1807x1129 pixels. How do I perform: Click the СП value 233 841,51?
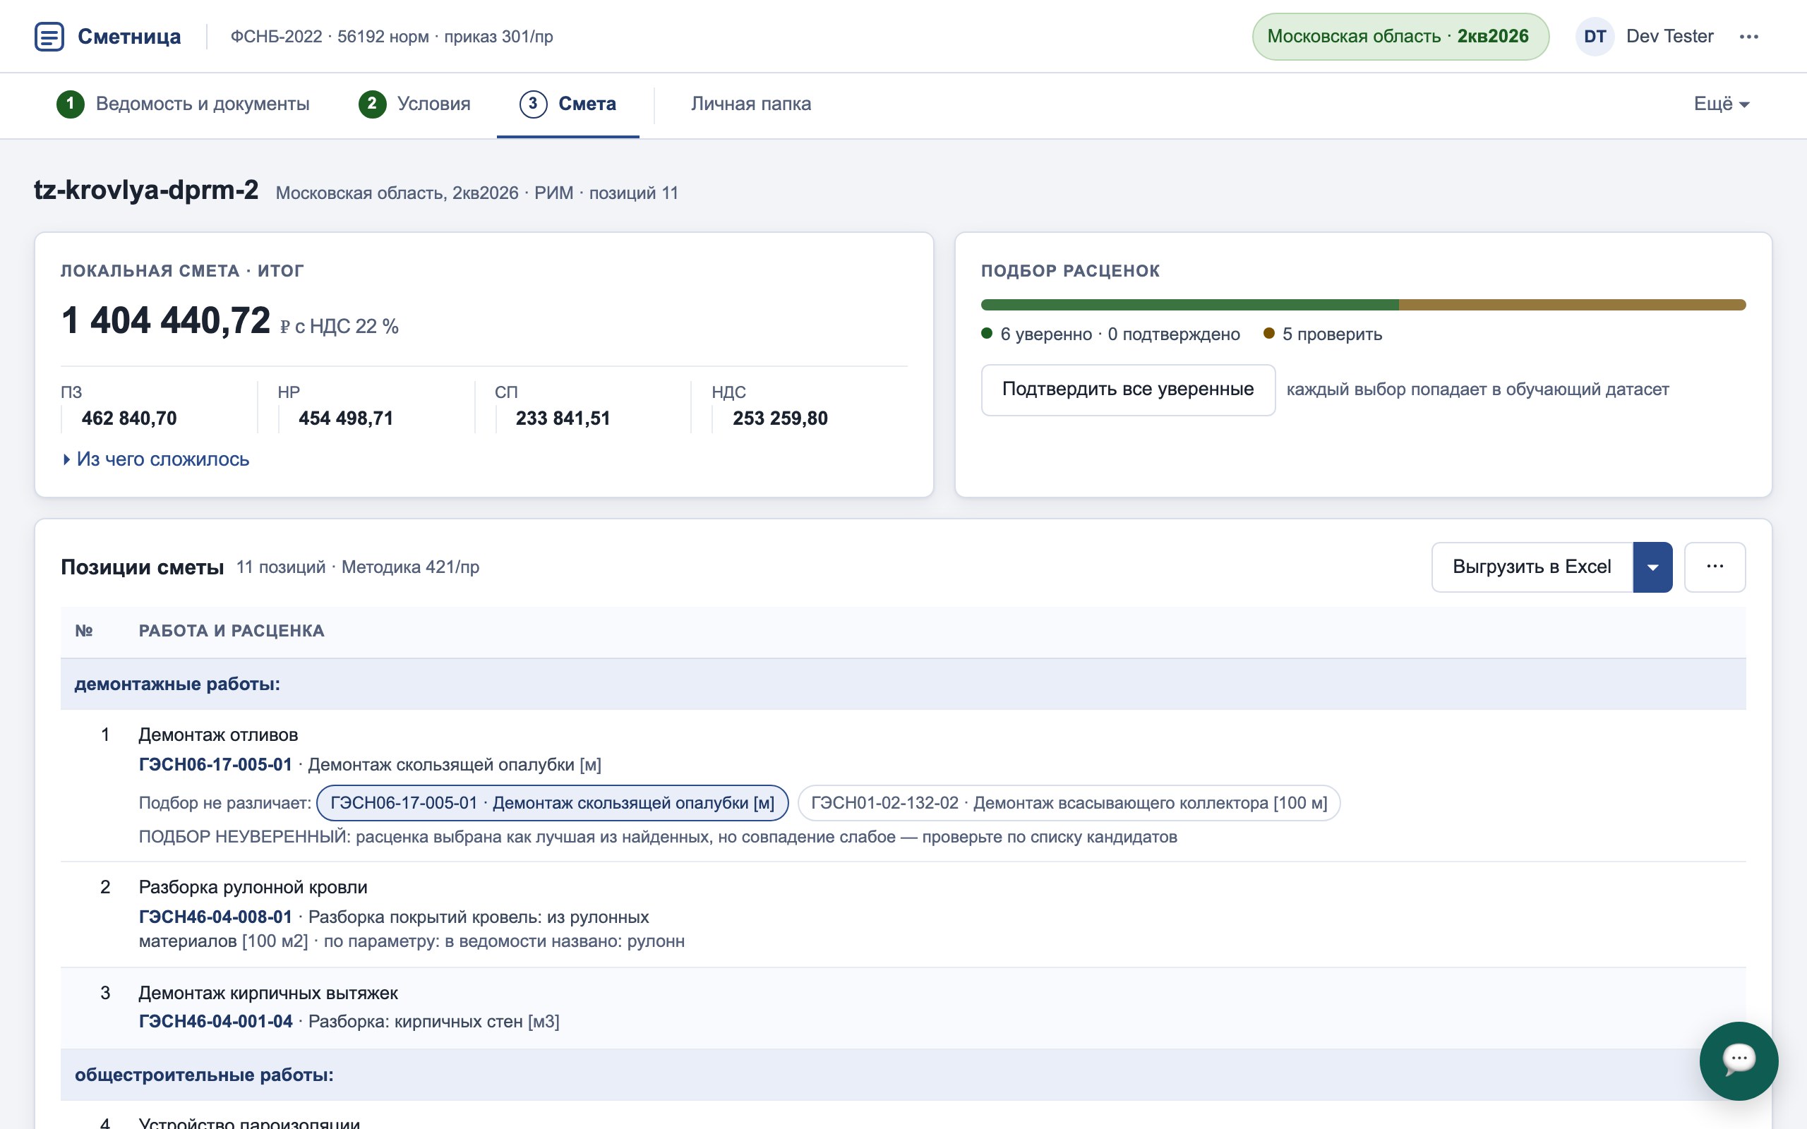pyautogui.click(x=563, y=418)
